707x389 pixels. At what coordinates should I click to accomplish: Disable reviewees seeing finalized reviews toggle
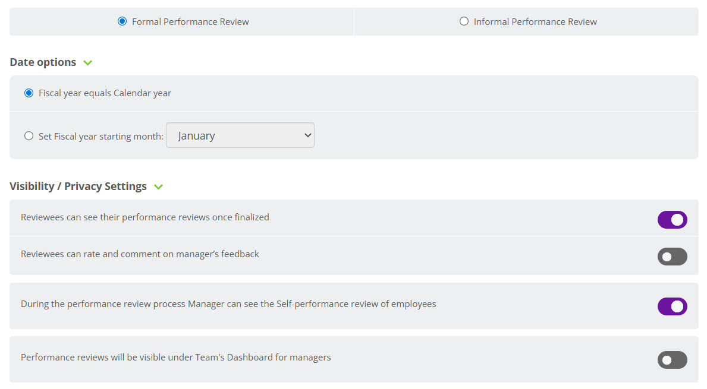coord(672,220)
